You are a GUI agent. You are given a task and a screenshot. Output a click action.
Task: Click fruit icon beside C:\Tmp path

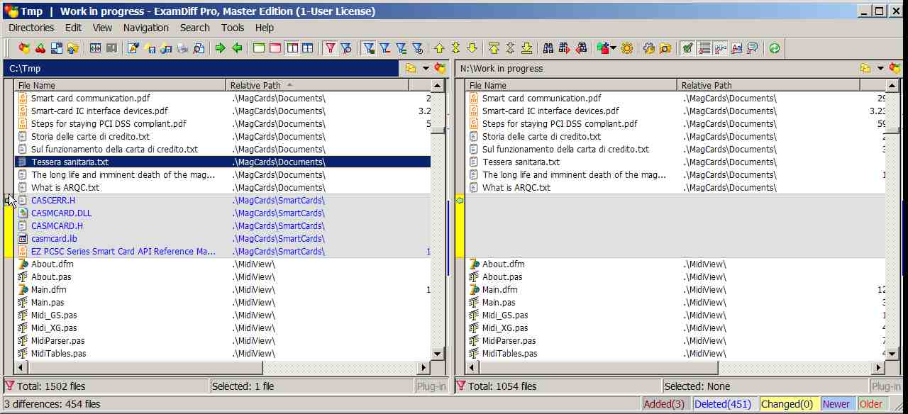click(x=441, y=68)
